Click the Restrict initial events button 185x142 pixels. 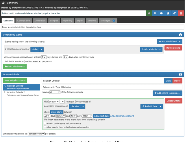pos(14,66)
